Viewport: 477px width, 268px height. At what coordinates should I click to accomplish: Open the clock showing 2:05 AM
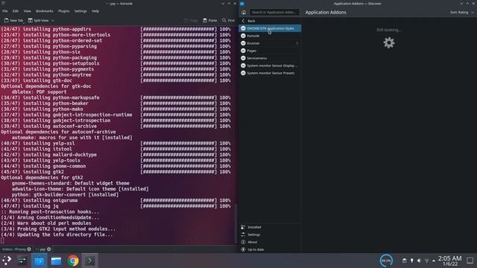coord(449,261)
